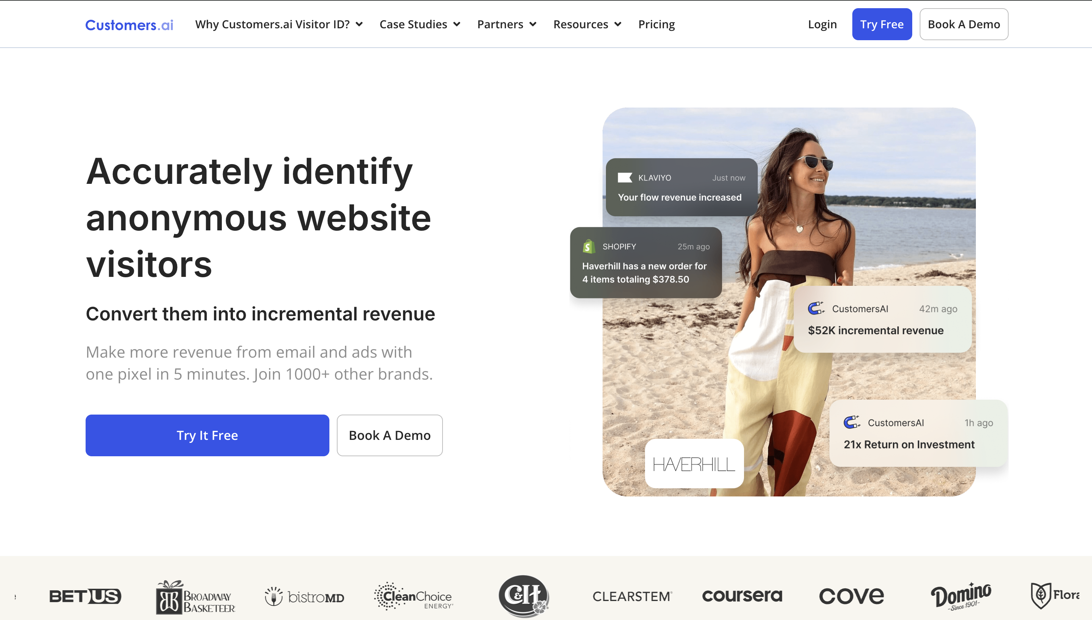This screenshot has width=1092, height=620.
Task: Click the Klaviyo flag icon
Action: click(x=625, y=178)
